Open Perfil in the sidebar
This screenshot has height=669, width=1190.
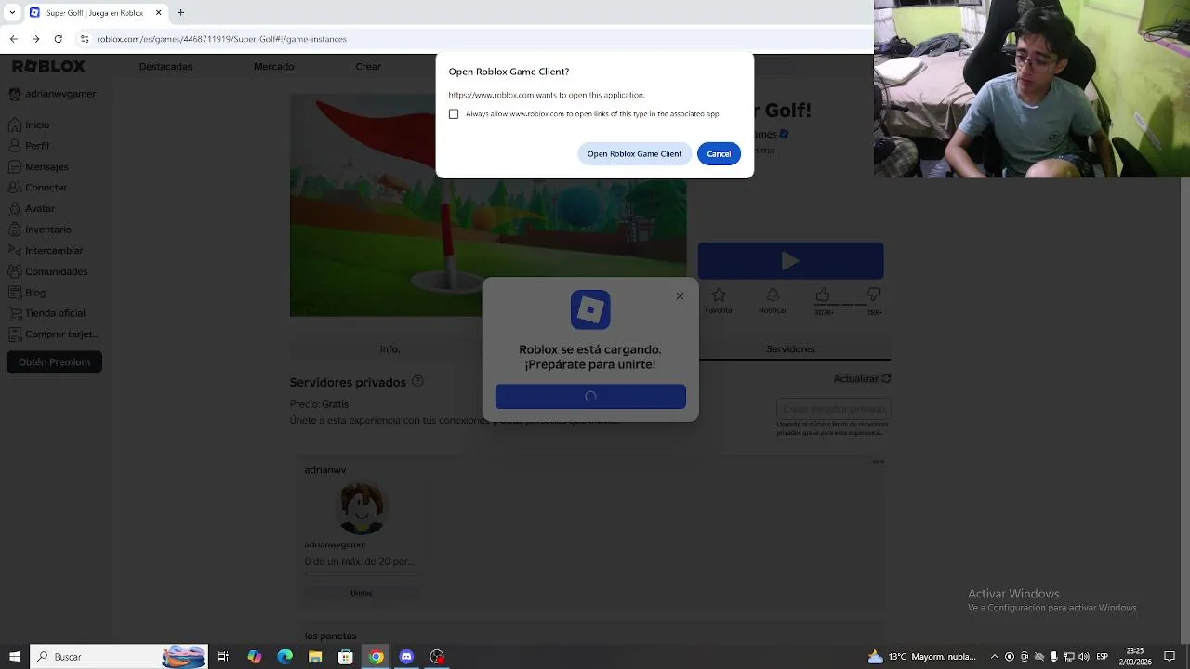[x=29, y=146]
